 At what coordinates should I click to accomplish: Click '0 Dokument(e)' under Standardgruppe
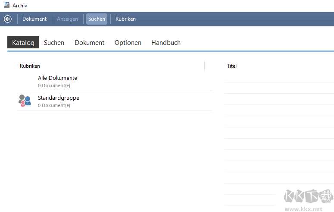click(x=54, y=105)
